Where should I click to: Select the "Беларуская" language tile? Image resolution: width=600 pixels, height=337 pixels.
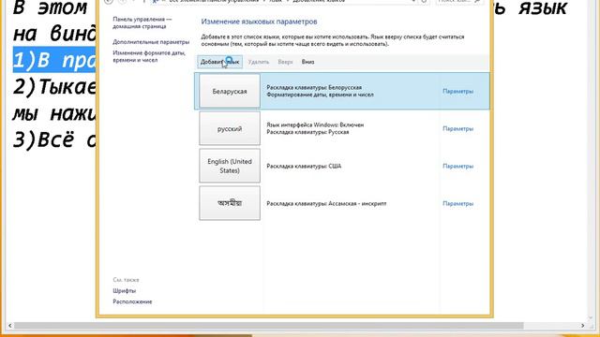(x=230, y=92)
